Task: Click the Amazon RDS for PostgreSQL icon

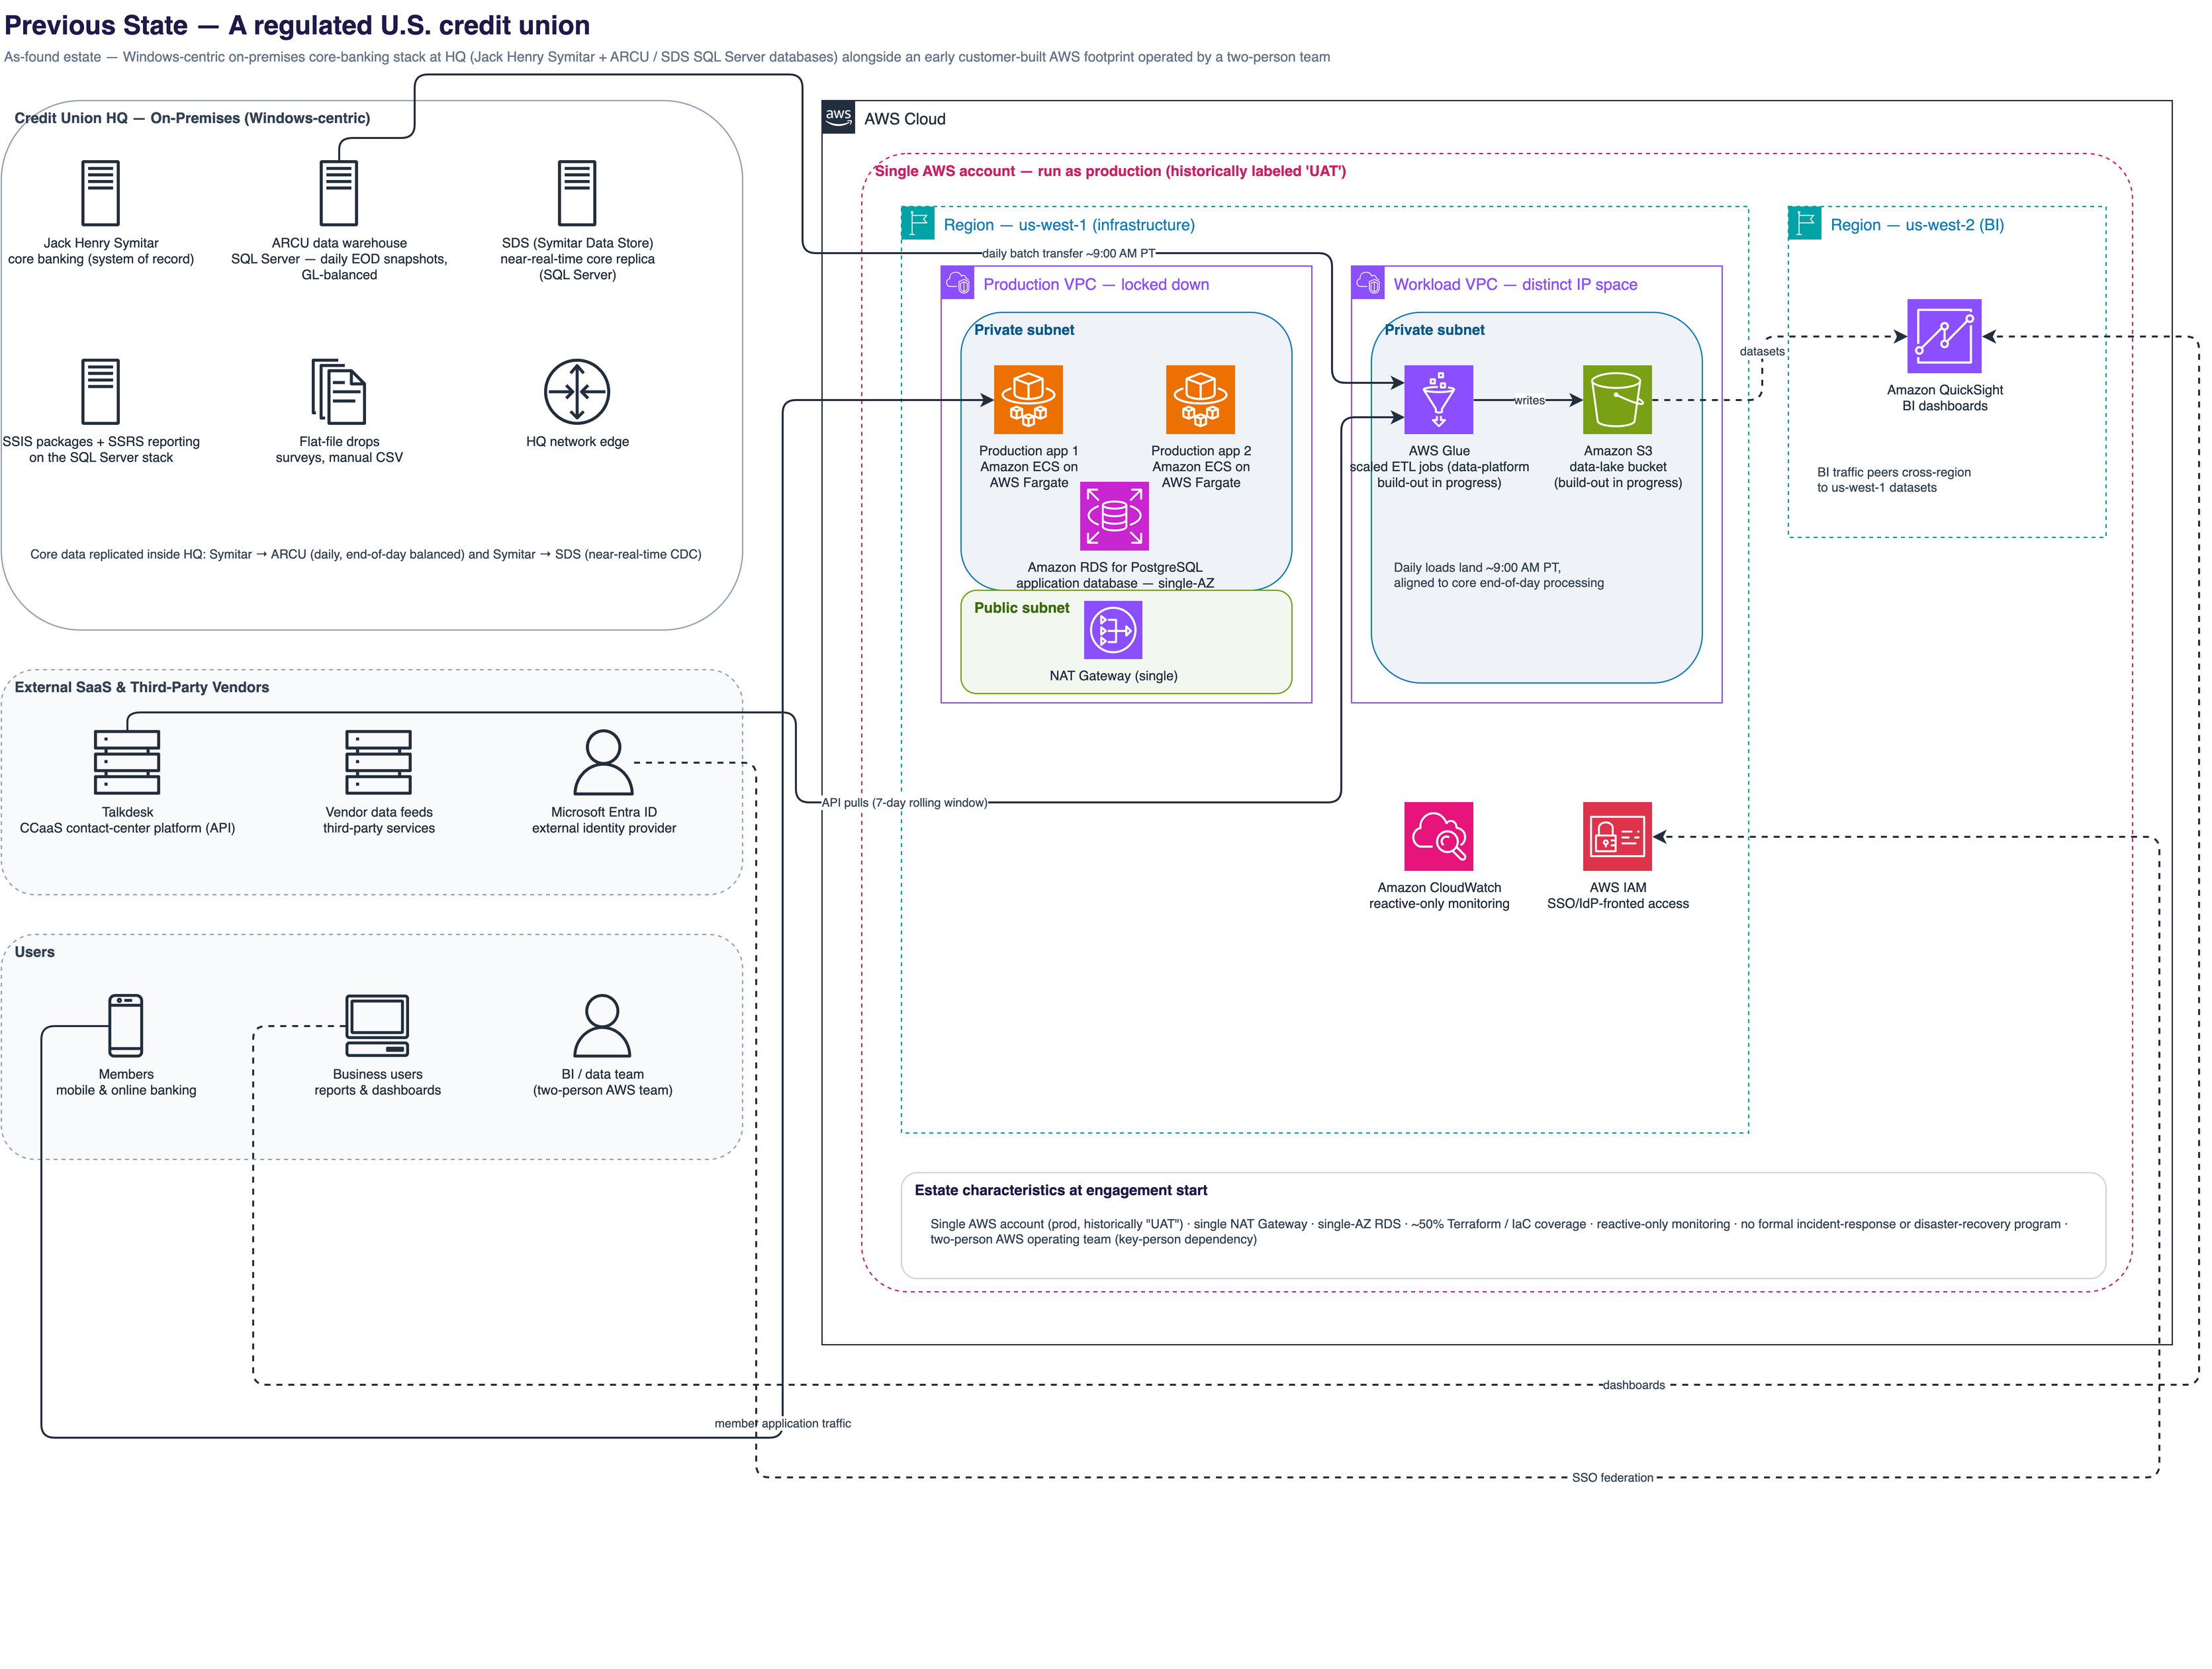Action: tap(1114, 516)
